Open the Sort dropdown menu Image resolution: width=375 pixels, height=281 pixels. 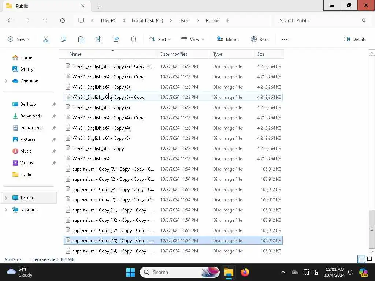pyautogui.click(x=160, y=40)
